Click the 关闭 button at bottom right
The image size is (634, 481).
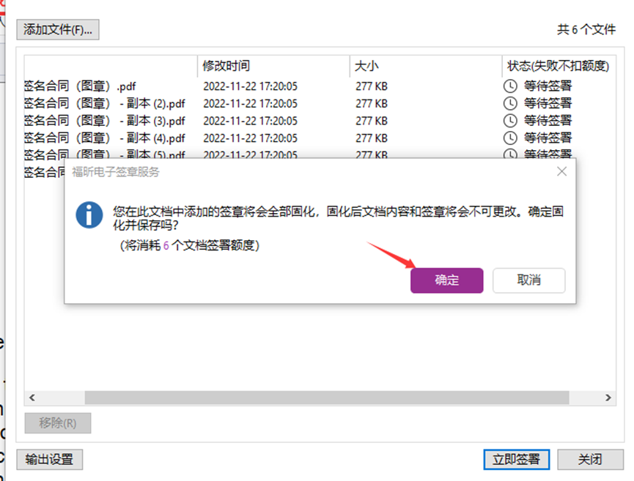(x=590, y=459)
